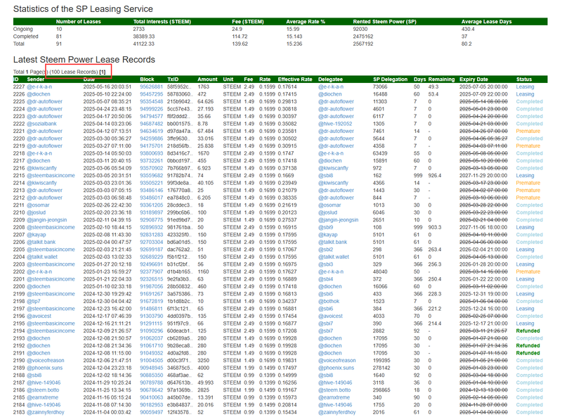This screenshot has height=417, width=562.
Task: Open sender @avoicest in row 2196
Action: (x=39, y=316)
